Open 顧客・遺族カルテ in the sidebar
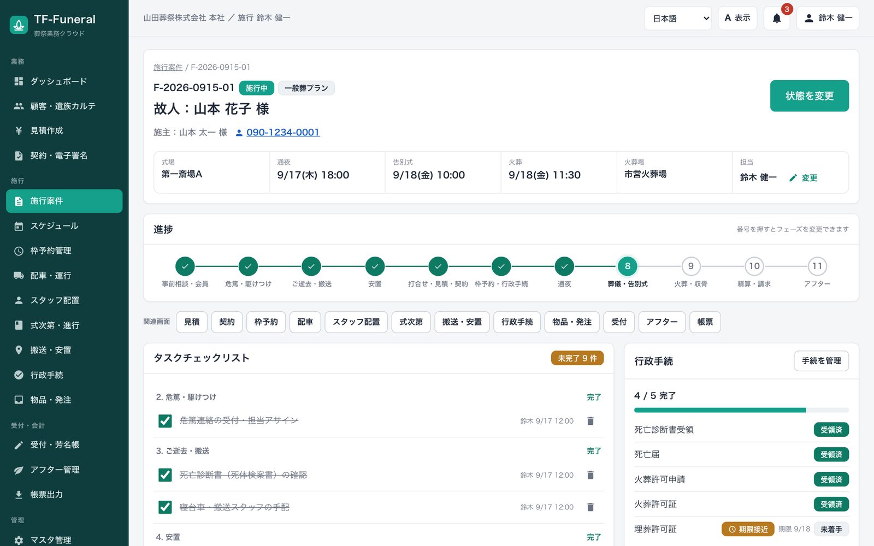The image size is (874, 546). click(64, 106)
